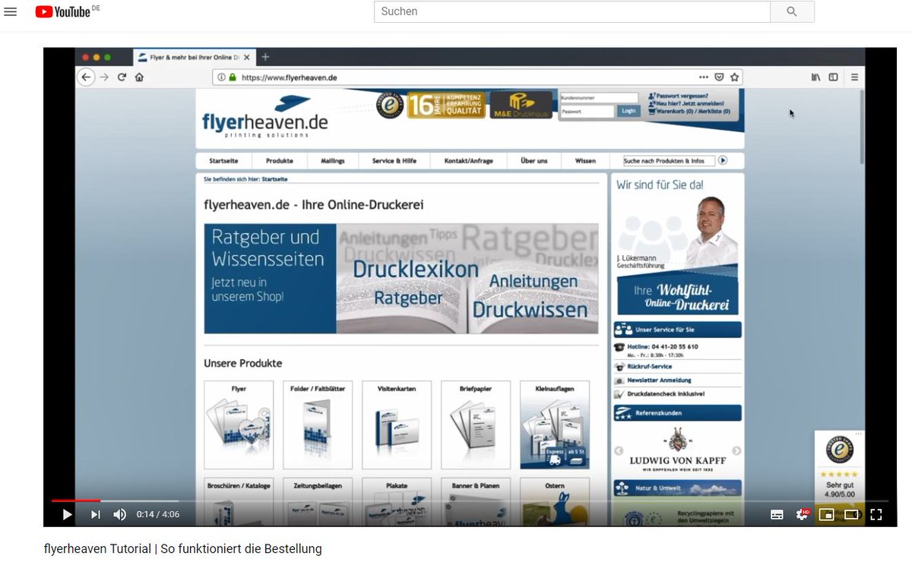Focus the YouTube Suchen search field
This screenshot has width=912, height=562.
point(572,11)
